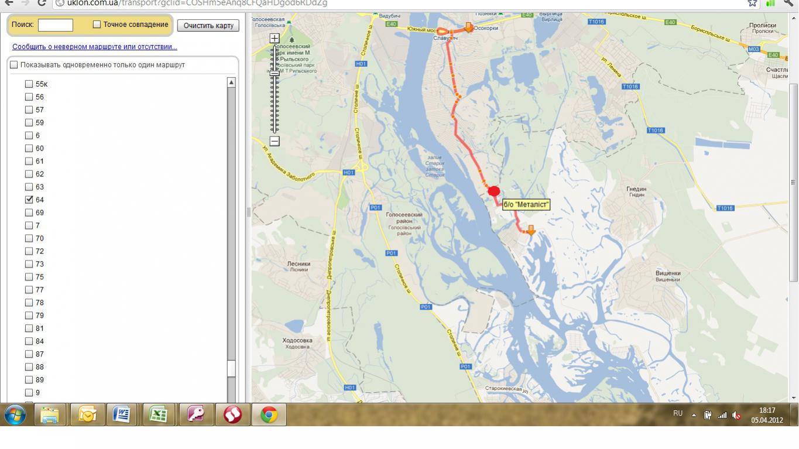The width and height of the screenshot is (799, 449).
Task: Click the orange route marker near Осокорки
Action: click(469, 27)
